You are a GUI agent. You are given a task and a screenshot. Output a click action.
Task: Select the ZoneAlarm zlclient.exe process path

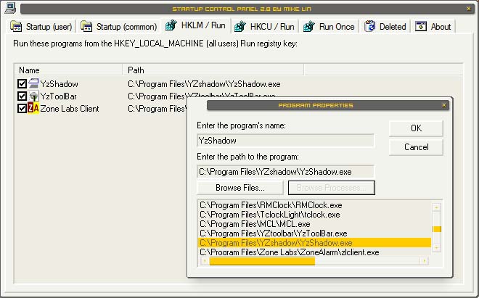click(289, 252)
